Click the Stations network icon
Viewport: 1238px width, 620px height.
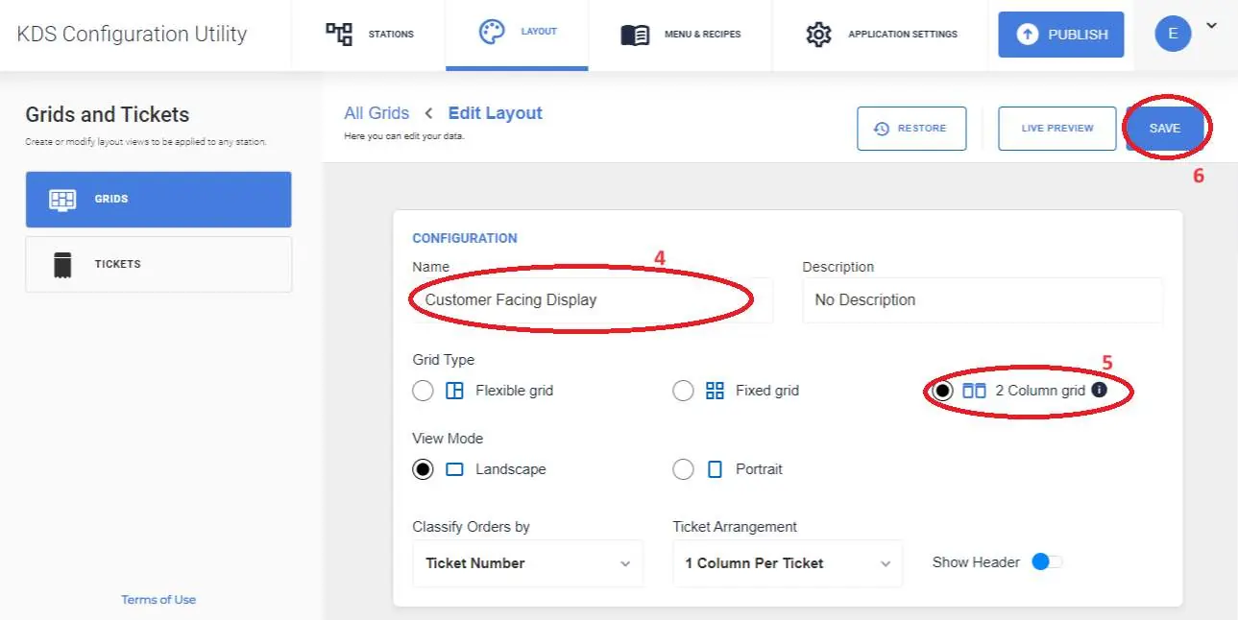339,35
